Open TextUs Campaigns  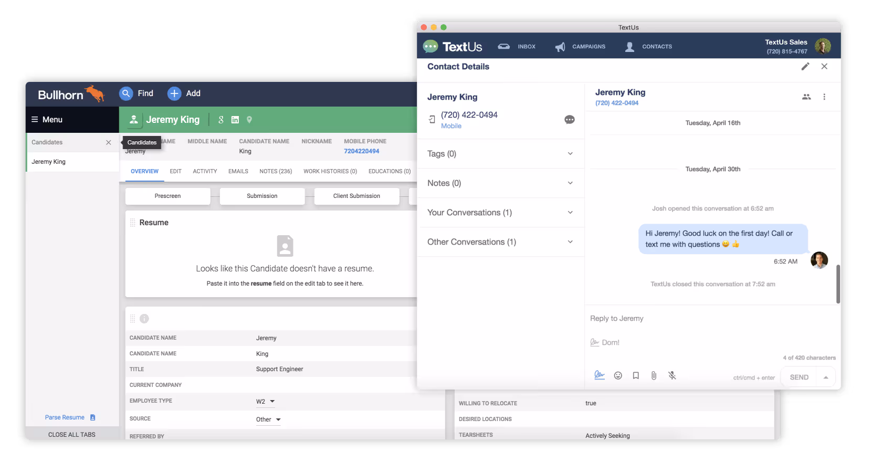coord(580,46)
